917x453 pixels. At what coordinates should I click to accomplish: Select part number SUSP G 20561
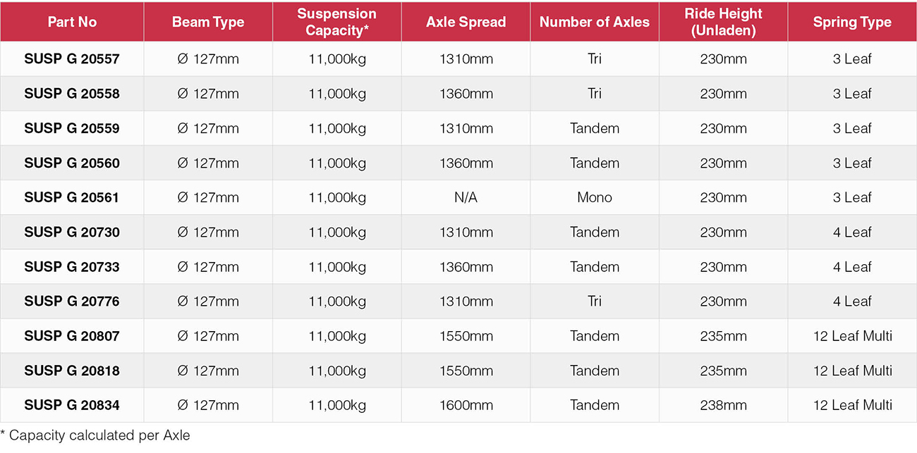(x=72, y=197)
